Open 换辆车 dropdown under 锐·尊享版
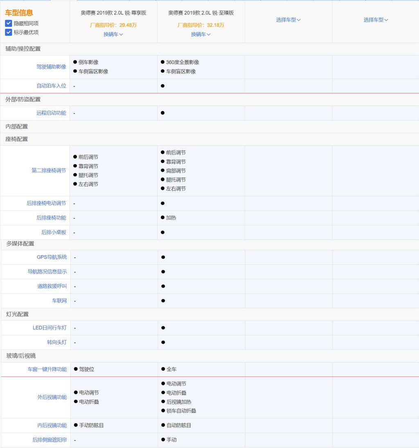The height and width of the screenshot is (448, 419). tap(113, 34)
